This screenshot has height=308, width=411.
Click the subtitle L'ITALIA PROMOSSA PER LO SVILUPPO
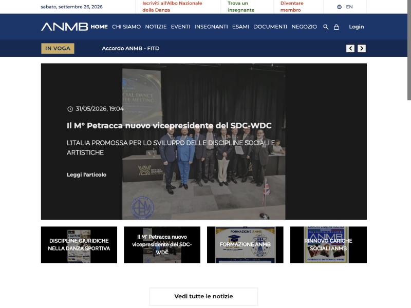pos(171,148)
